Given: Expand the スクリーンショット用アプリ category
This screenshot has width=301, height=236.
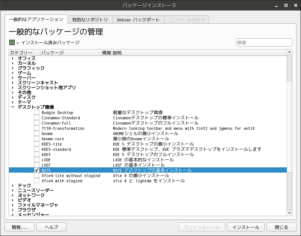Looking at the screenshot, I should click(x=13, y=87).
